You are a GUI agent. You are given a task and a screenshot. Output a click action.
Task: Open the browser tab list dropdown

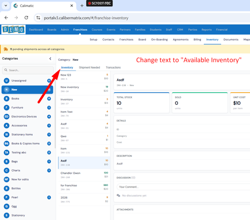click(5, 6)
